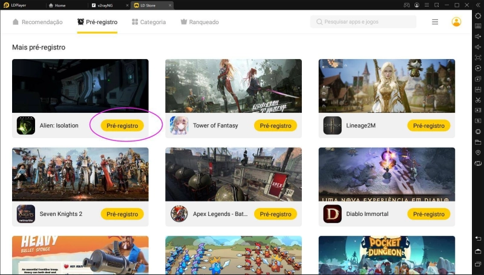Decrease volume using sidebar speaker icon
The height and width of the screenshot is (275, 484).
coord(478,47)
